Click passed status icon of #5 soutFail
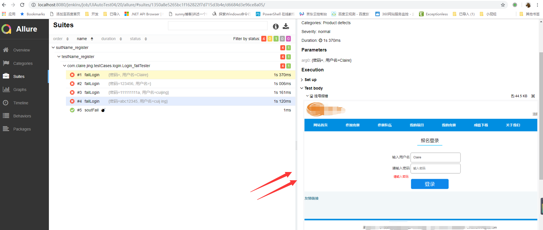This screenshot has width=543, height=230. 72,110
